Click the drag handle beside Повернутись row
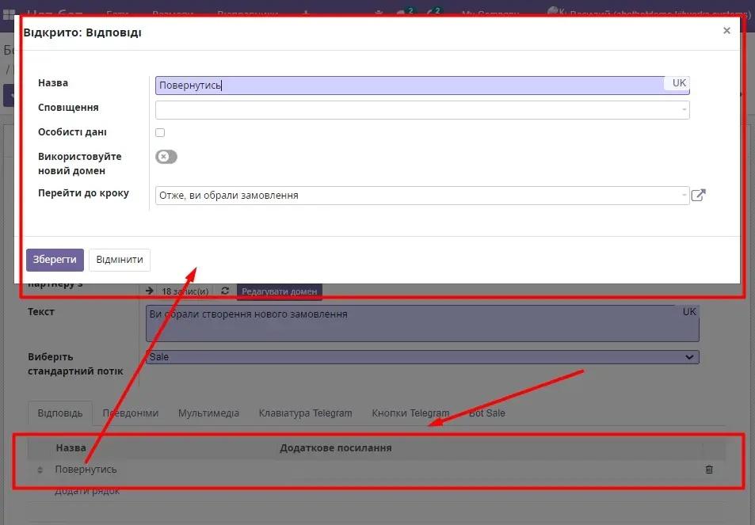This screenshot has width=755, height=525. coord(39,469)
